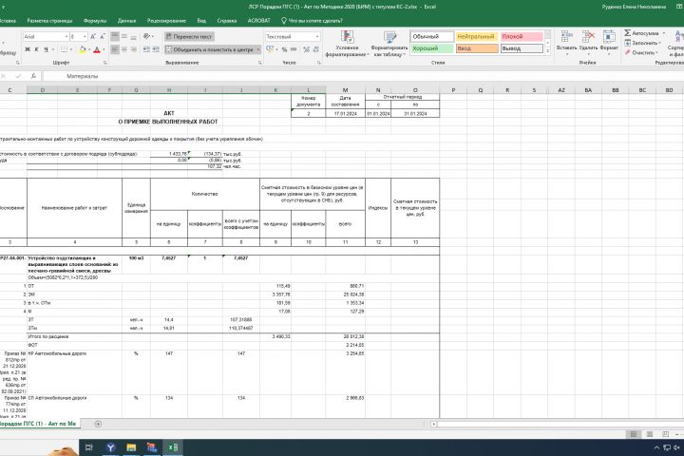Open the Вид tab
This screenshot has height=456, width=684.
(201, 21)
